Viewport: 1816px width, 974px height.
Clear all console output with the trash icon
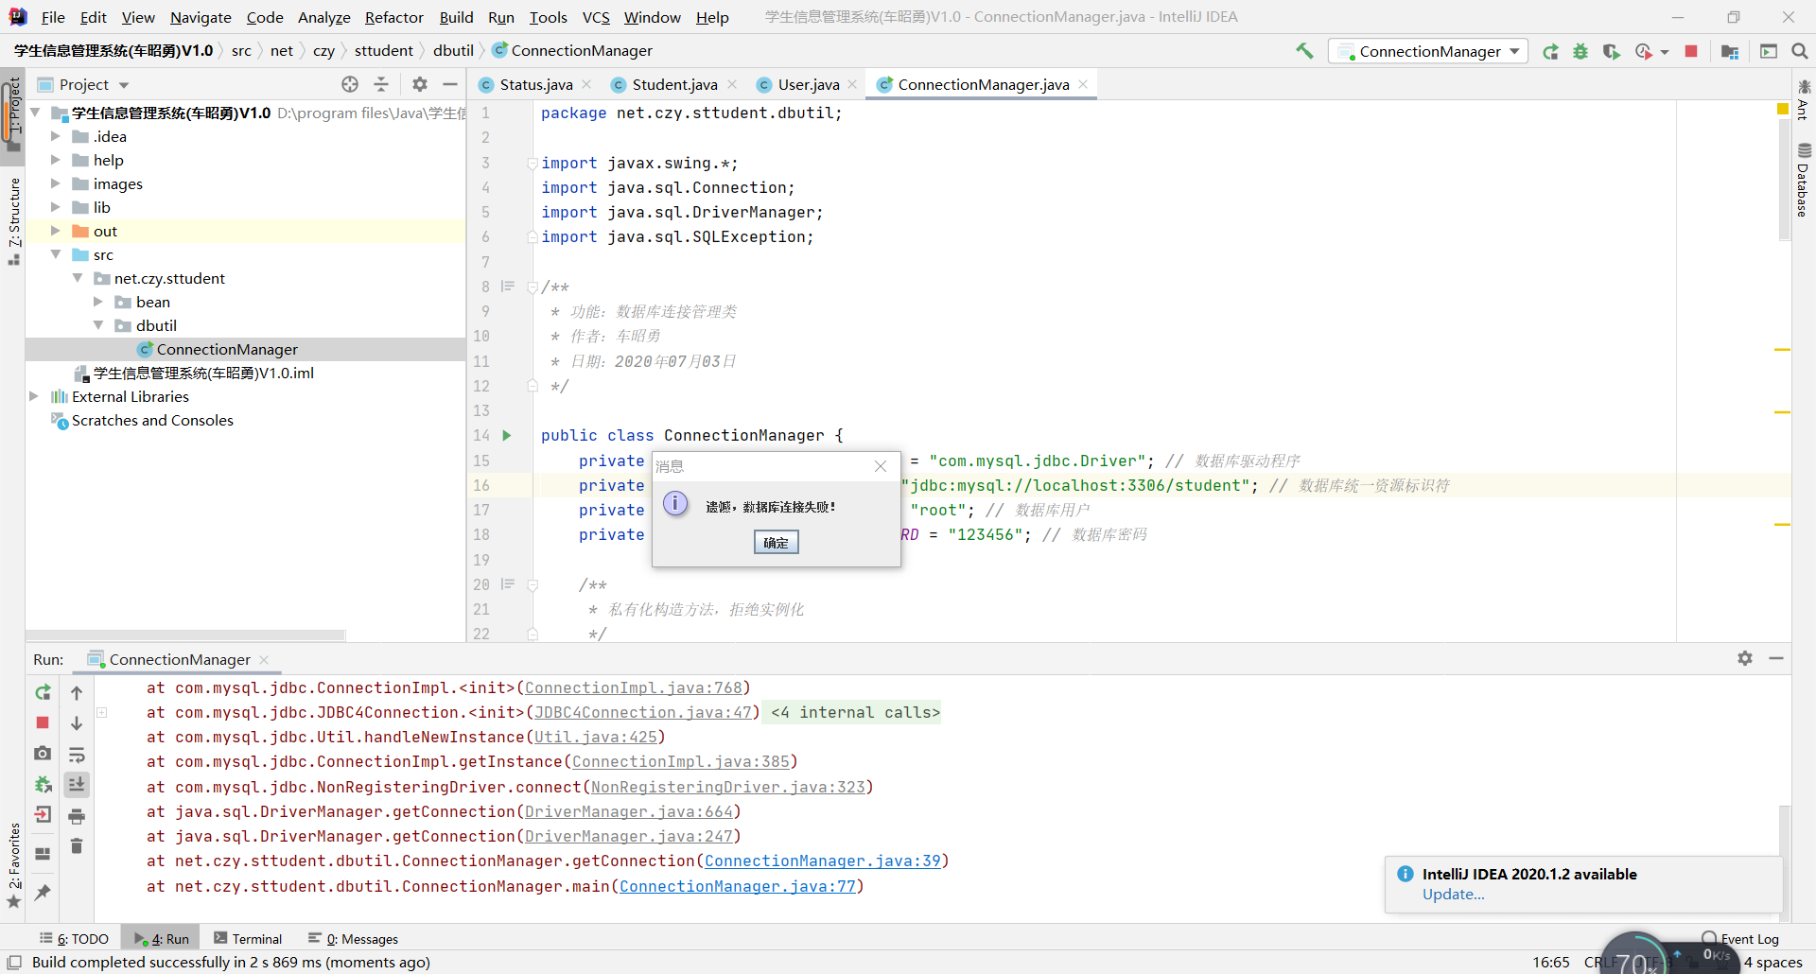click(77, 846)
